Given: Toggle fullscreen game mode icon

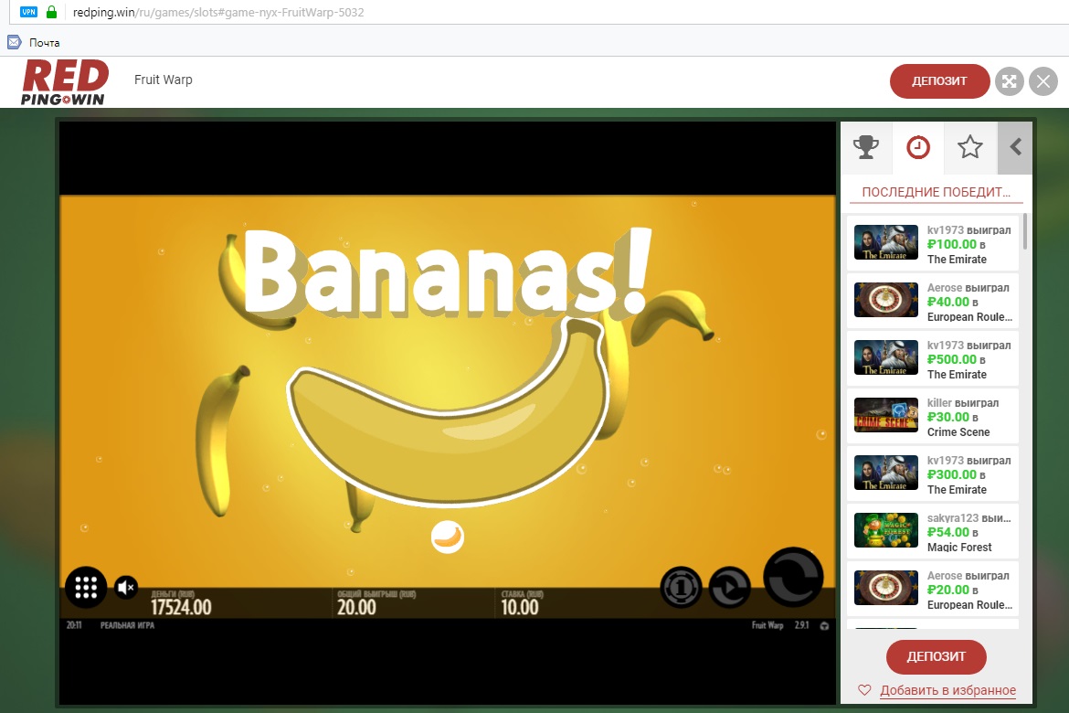Looking at the screenshot, I should 1009,82.
